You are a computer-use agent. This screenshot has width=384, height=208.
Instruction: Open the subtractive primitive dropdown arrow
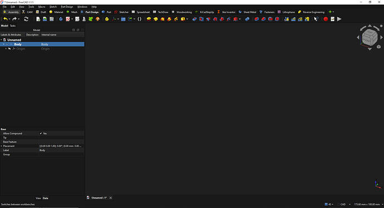click(x=240, y=19)
